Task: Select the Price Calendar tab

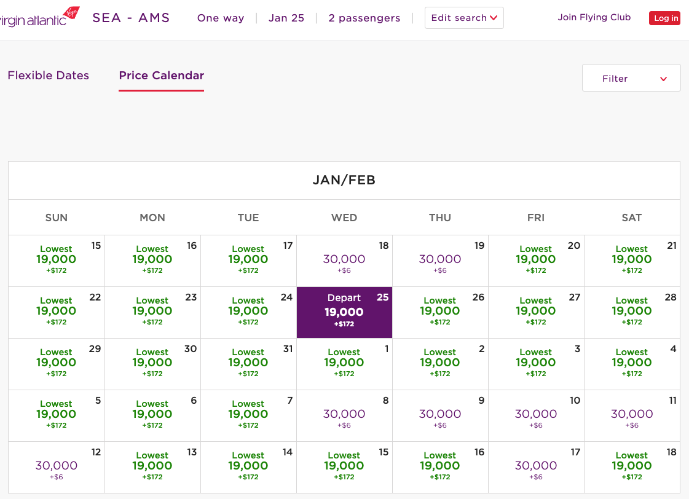Action: click(161, 76)
